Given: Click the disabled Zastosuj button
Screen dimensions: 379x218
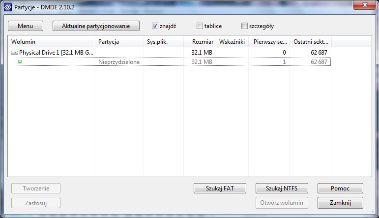Looking at the screenshot, I should 36,203.
